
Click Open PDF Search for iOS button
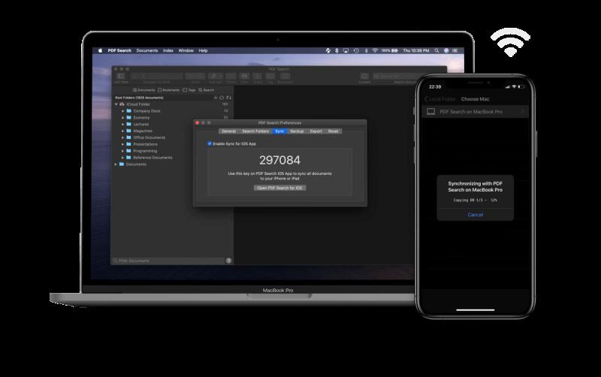279,188
